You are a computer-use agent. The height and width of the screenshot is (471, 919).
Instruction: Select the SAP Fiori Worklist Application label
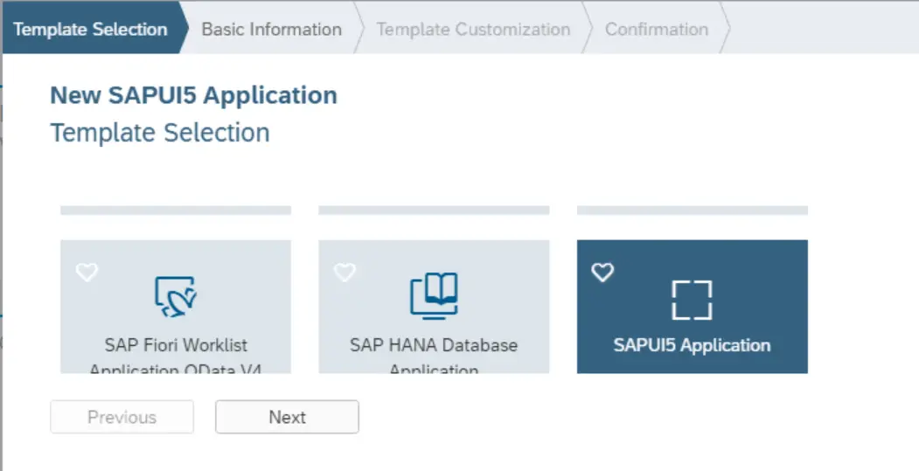tap(176, 346)
